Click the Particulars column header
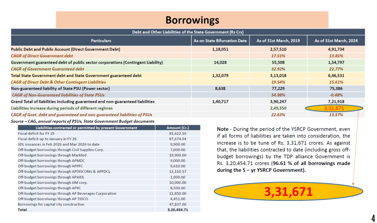 [101, 40]
